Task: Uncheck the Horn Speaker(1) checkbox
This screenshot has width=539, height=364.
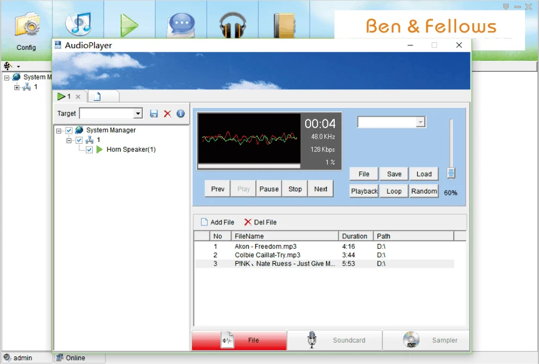Action: pyautogui.click(x=89, y=149)
